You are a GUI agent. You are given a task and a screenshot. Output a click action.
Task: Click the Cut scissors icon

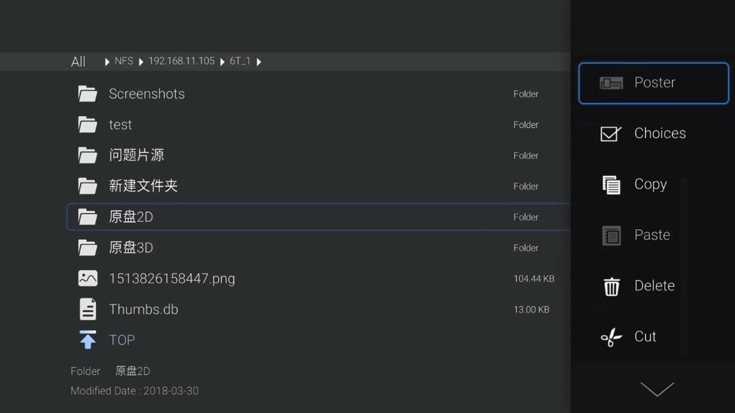(611, 336)
